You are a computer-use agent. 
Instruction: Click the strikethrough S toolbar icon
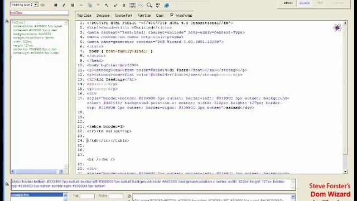124,5
